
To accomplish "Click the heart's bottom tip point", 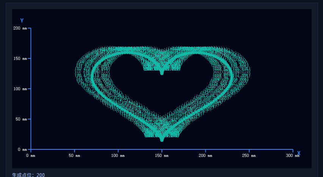I will (162, 139).
